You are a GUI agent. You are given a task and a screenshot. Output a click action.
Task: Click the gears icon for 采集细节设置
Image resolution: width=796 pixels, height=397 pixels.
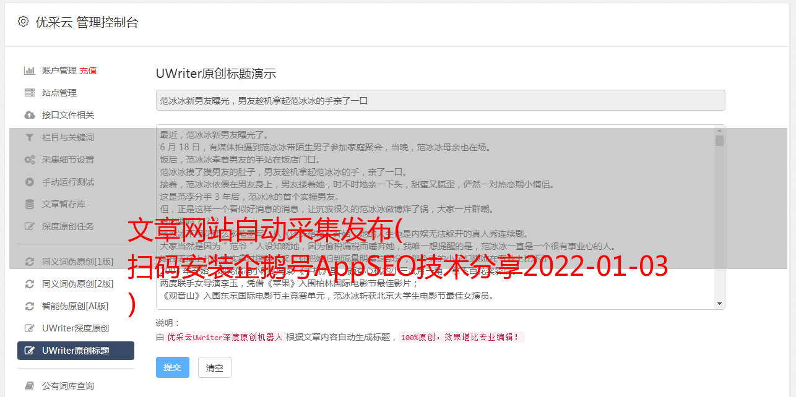[x=29, y=160]
